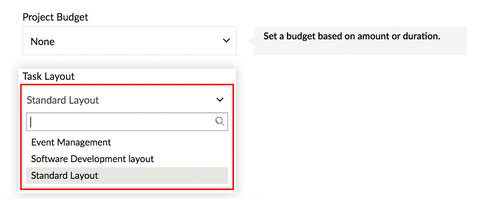This screenshot has height=199, width=491.
Task: Click the Project Budget chevron arrow
Action: 226,40
